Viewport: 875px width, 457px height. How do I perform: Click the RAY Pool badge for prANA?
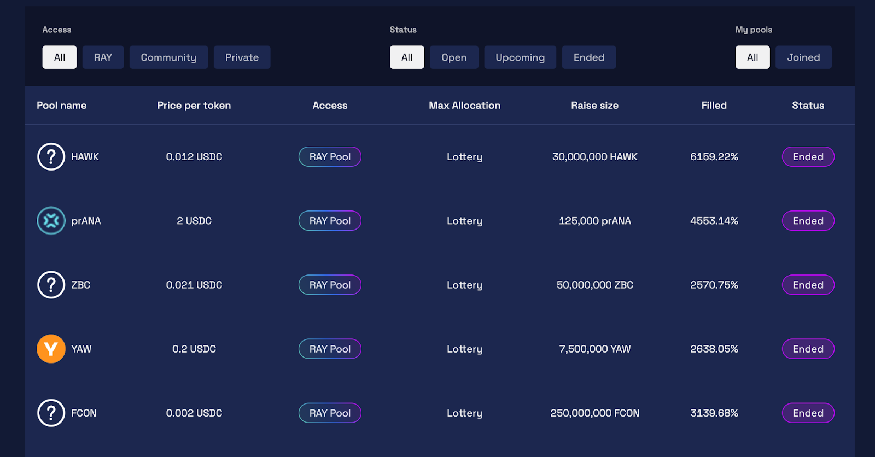click(x=330, y=221)
